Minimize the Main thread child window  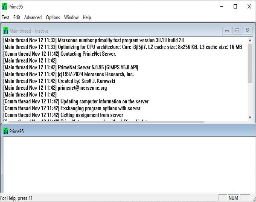tap(227, 31)
